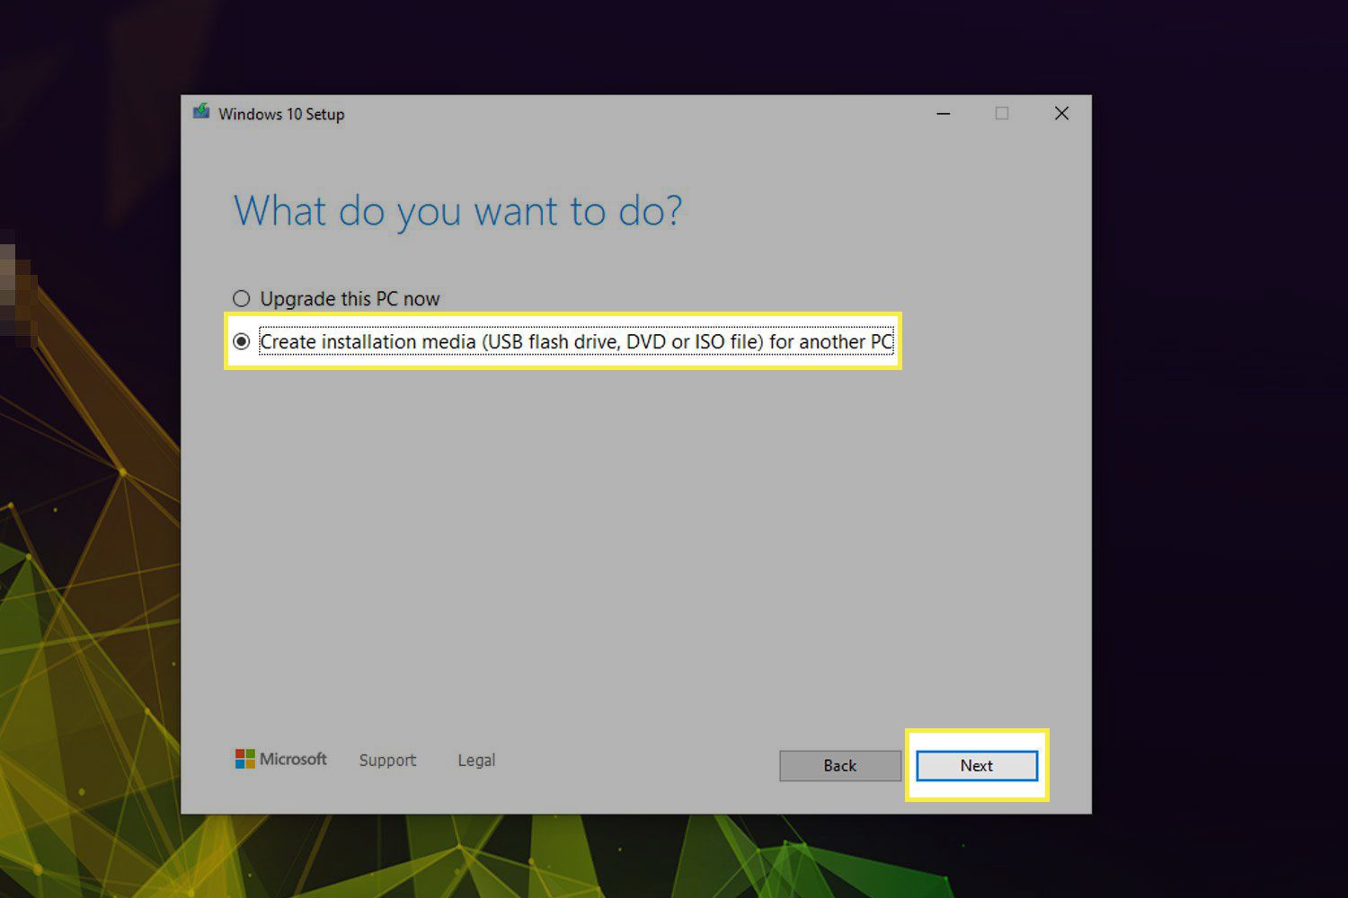The width and height of the screenshot is (1348, 898).
Task: Click the 'What do you want to do?' heading
Action: coord(457,212)
